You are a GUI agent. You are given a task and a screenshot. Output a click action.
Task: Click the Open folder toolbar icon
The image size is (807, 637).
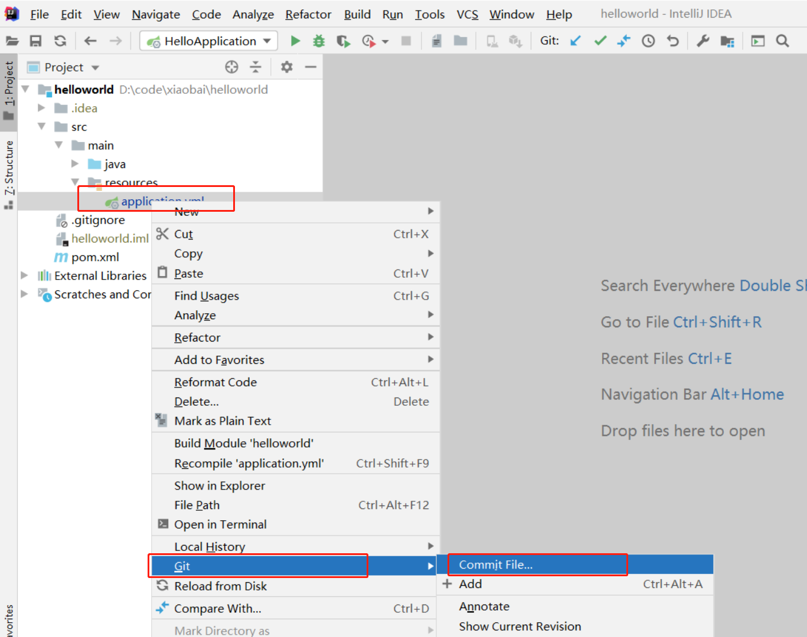[x=12, y=41]
